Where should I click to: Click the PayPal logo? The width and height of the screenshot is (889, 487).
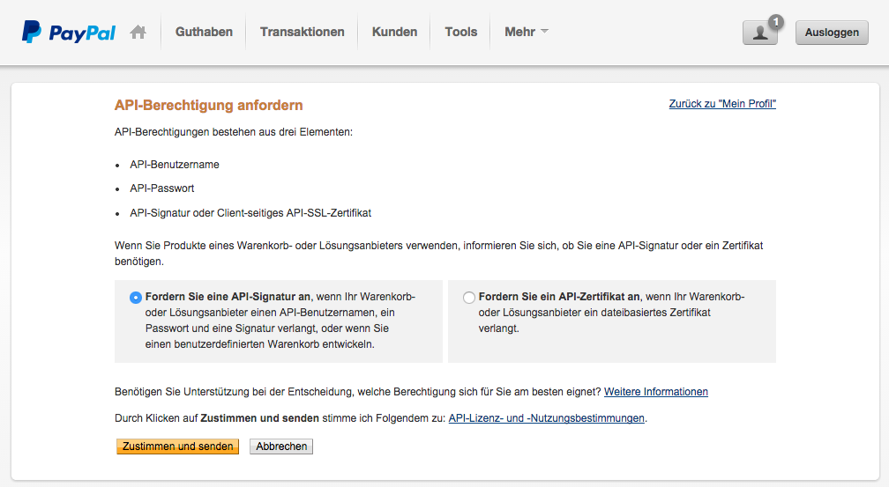coord(69,32)
